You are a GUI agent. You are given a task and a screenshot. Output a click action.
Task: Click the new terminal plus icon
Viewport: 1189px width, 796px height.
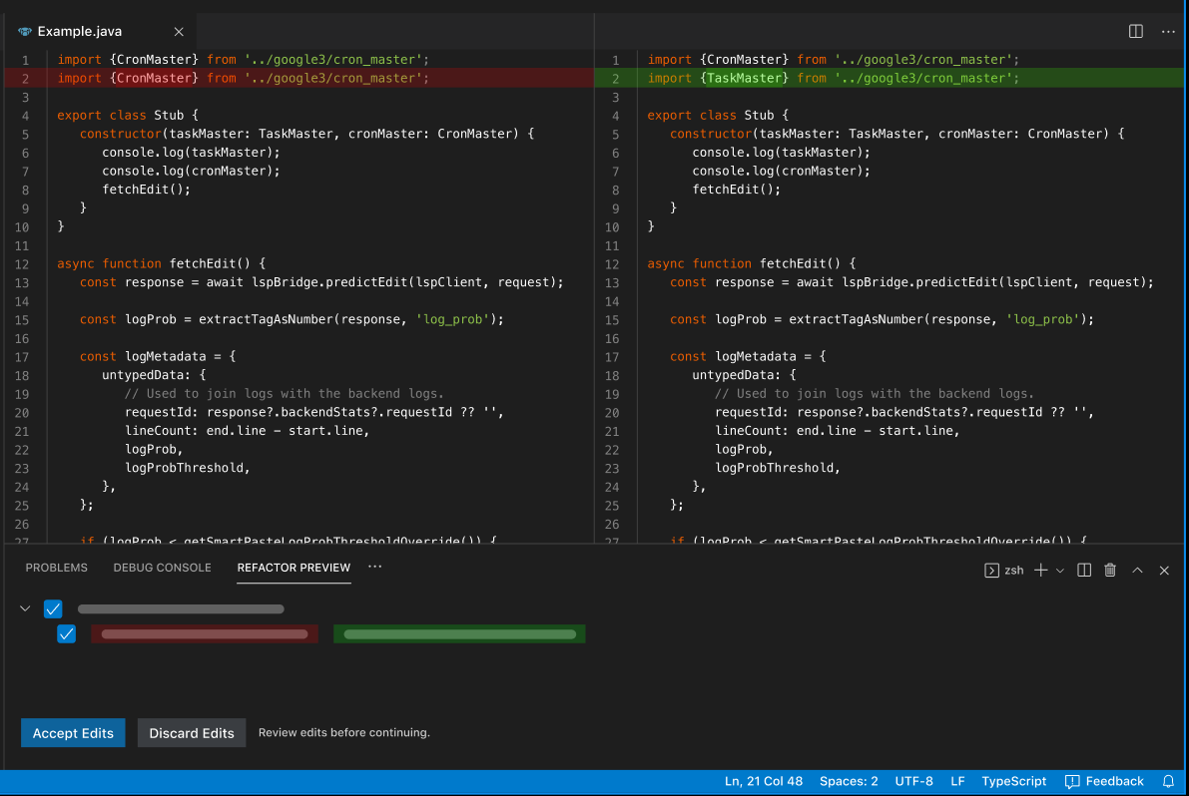point(1040,570)
